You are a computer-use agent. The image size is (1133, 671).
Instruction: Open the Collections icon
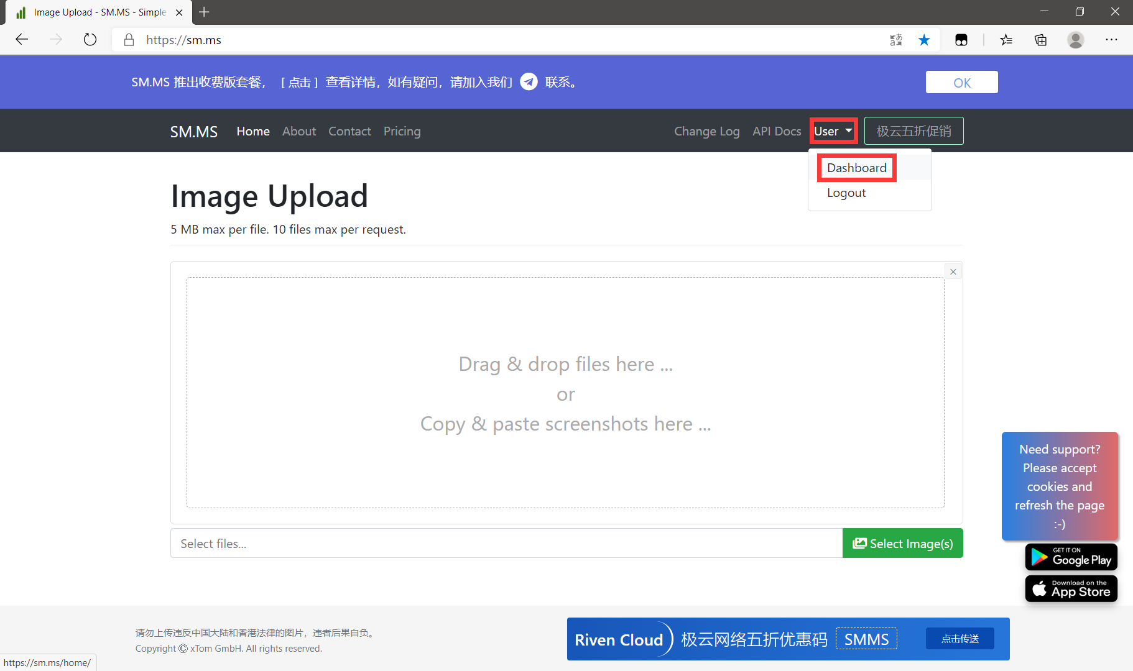[1040, 40]
